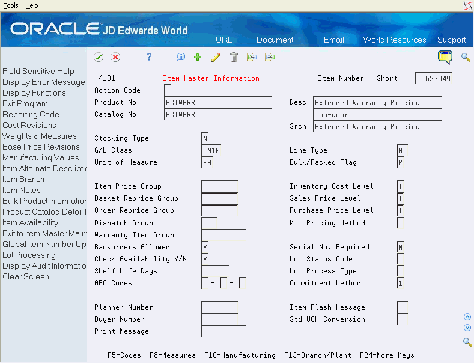474x363 pixels.
Task: Select Exit to Item Master Maint option
Action: pyautogui.click(x=44, y=234)
